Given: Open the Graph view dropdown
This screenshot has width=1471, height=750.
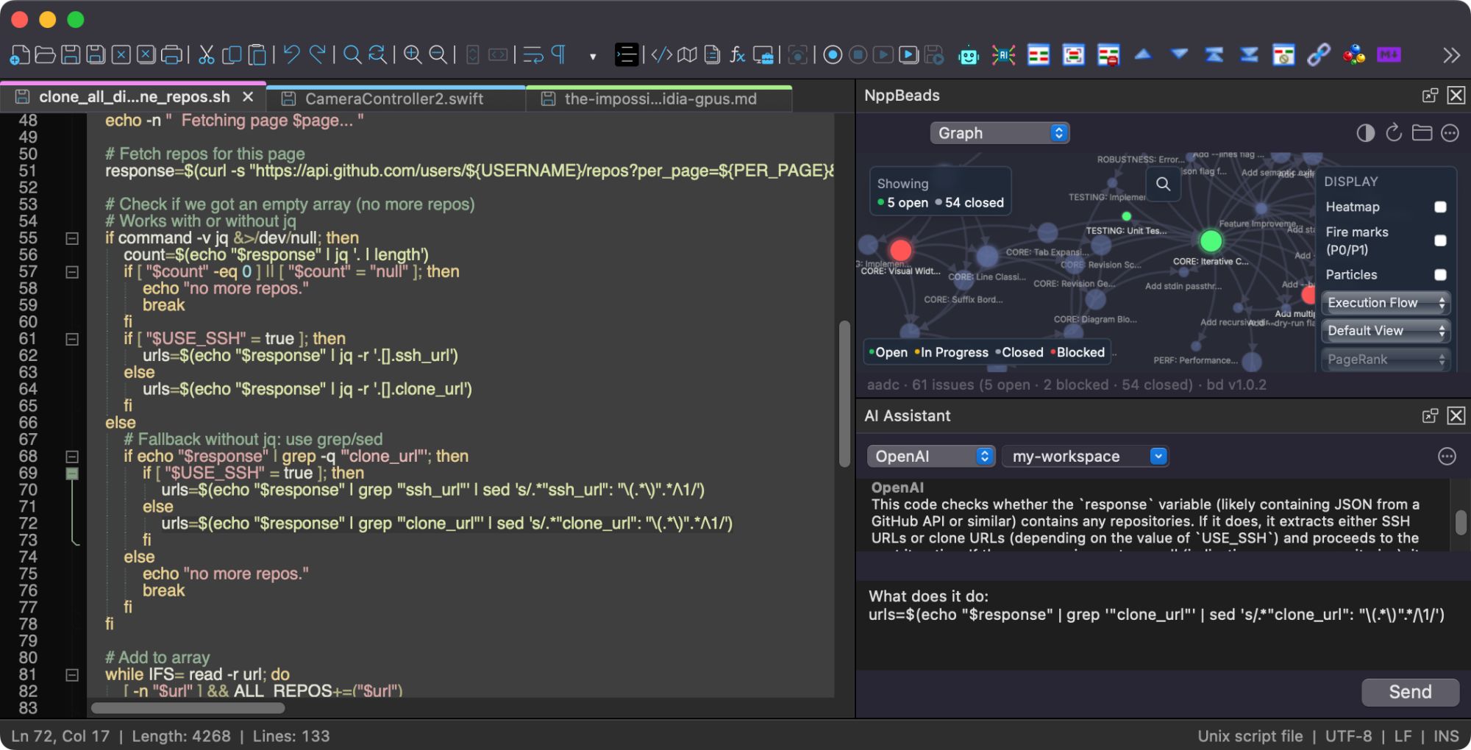Looking at the screenshot, I should 1000,133.
